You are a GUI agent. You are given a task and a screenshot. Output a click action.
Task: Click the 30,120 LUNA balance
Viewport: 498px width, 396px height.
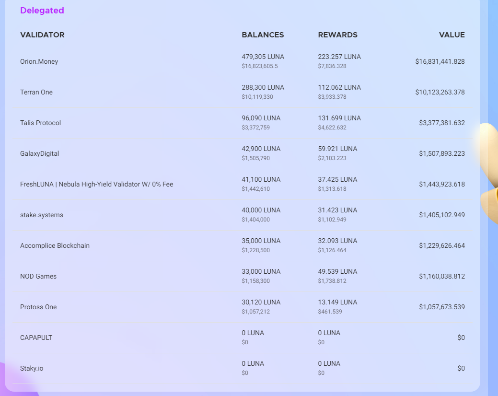pos(261,303)
